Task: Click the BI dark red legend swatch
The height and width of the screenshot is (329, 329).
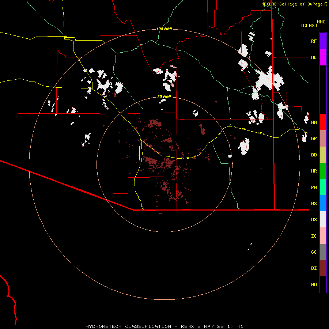Action: click(x=323, y=268)
